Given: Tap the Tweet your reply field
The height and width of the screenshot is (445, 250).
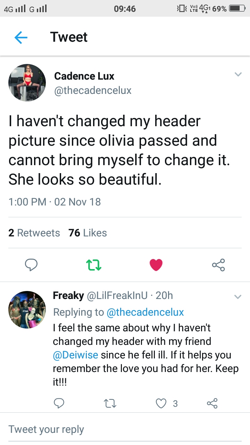Looking at the screenshot, I should tap(125, 429).
